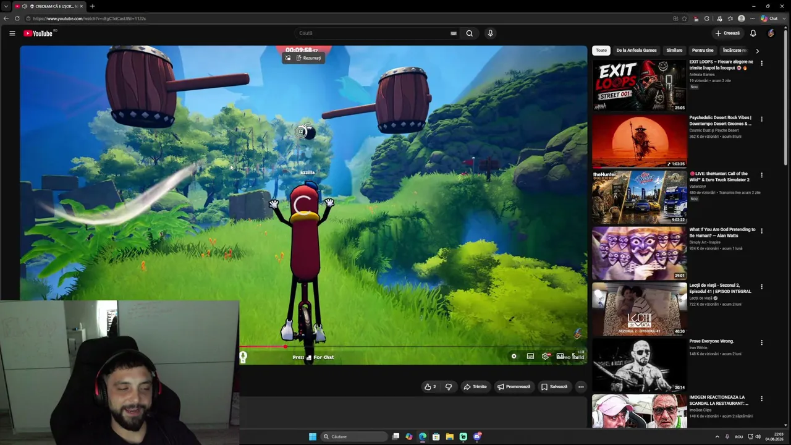Close the YouTube browser tab
Viewport: 791px width, 445px height.
(x=81, y=6)
